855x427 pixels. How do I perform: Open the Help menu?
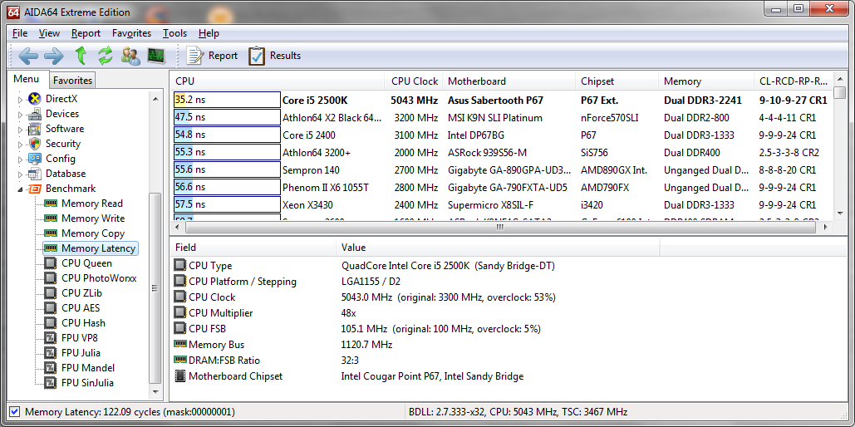pyautogui.click(x=209, y=33)
